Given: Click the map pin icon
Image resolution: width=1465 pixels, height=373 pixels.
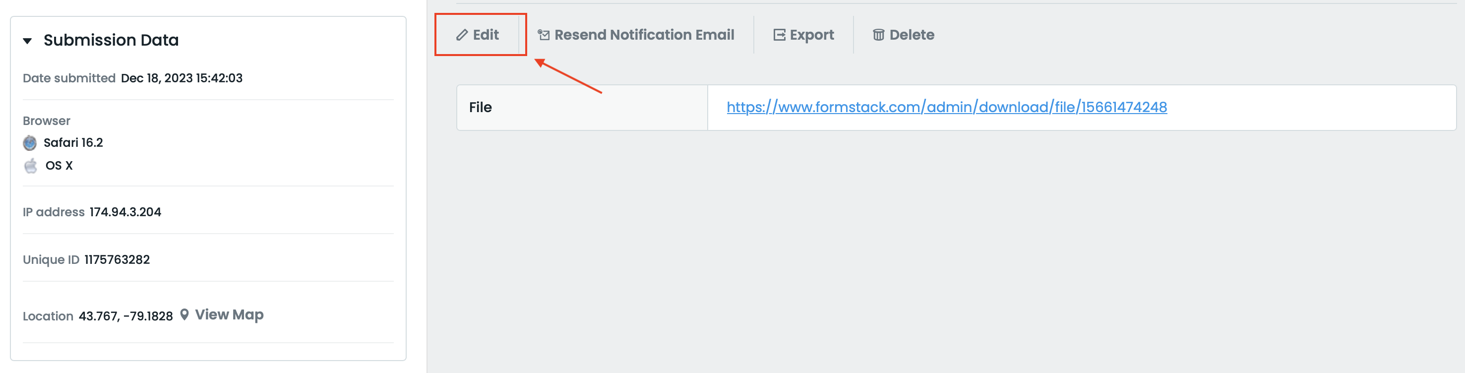Looking at the screenshot, I should (x=184, y=314).
